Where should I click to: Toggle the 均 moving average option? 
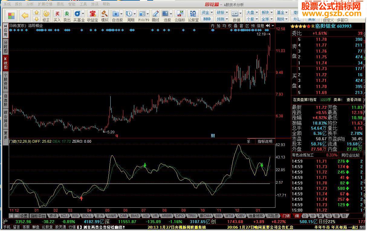point(224,26)
